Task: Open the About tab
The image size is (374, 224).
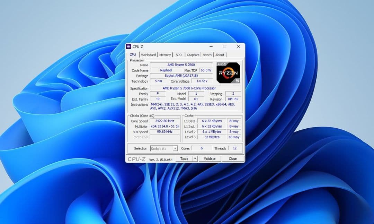Action: coord(220,54)
